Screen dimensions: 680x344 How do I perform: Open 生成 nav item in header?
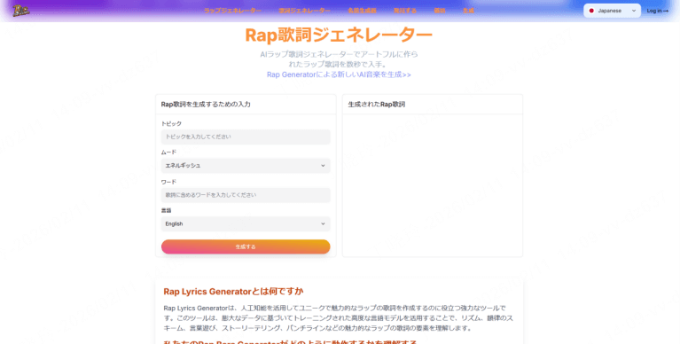tap(468, 11)
